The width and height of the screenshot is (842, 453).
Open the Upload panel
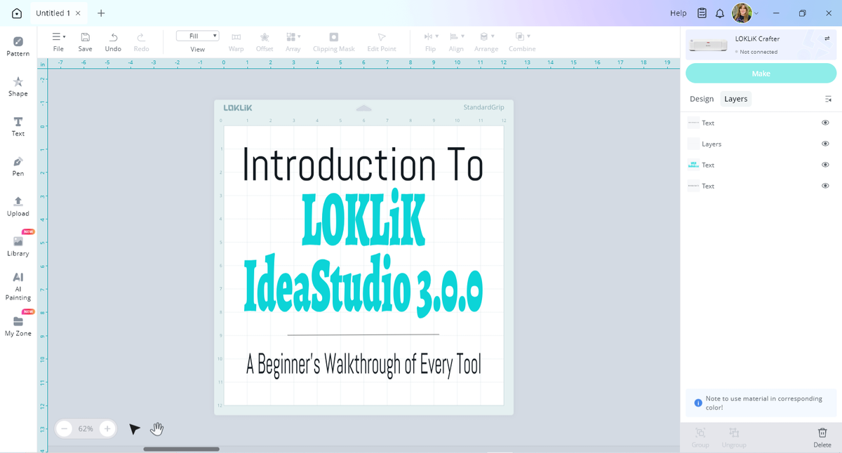pos(18,206)
